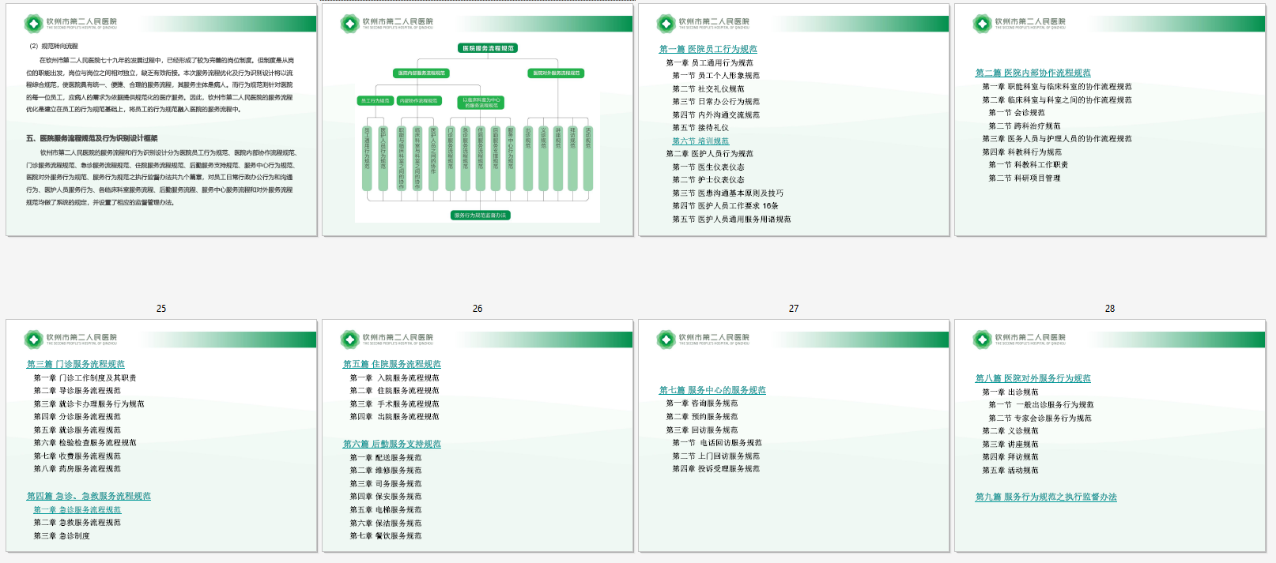Open link 第一篇 医院员工行为规范
The height and width of the screenshot is (563, 1276).
(708, 49)
